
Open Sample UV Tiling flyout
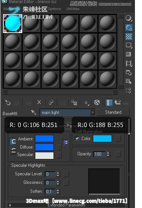[x=129, y=45]
